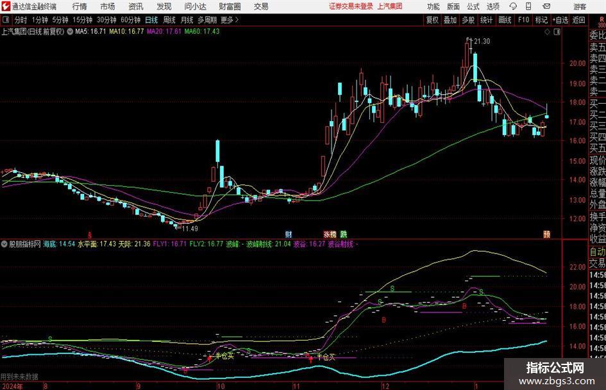
Task: Open the 财富圈 menu
Action: tap(230, 6)
